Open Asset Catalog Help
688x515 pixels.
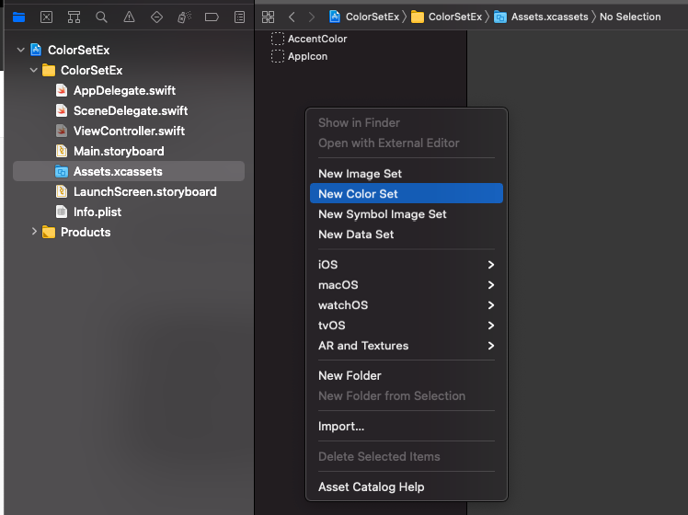[407, 486]
